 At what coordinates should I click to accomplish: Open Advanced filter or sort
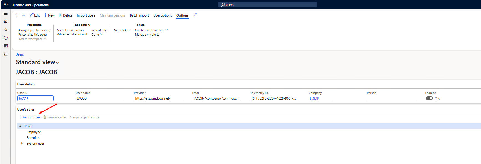click(x=72, y=35)
